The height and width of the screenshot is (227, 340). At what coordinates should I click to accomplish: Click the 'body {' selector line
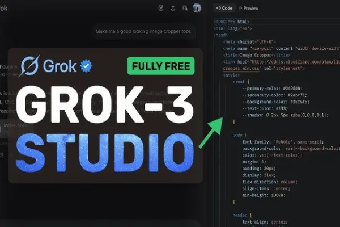click(240, 135)
